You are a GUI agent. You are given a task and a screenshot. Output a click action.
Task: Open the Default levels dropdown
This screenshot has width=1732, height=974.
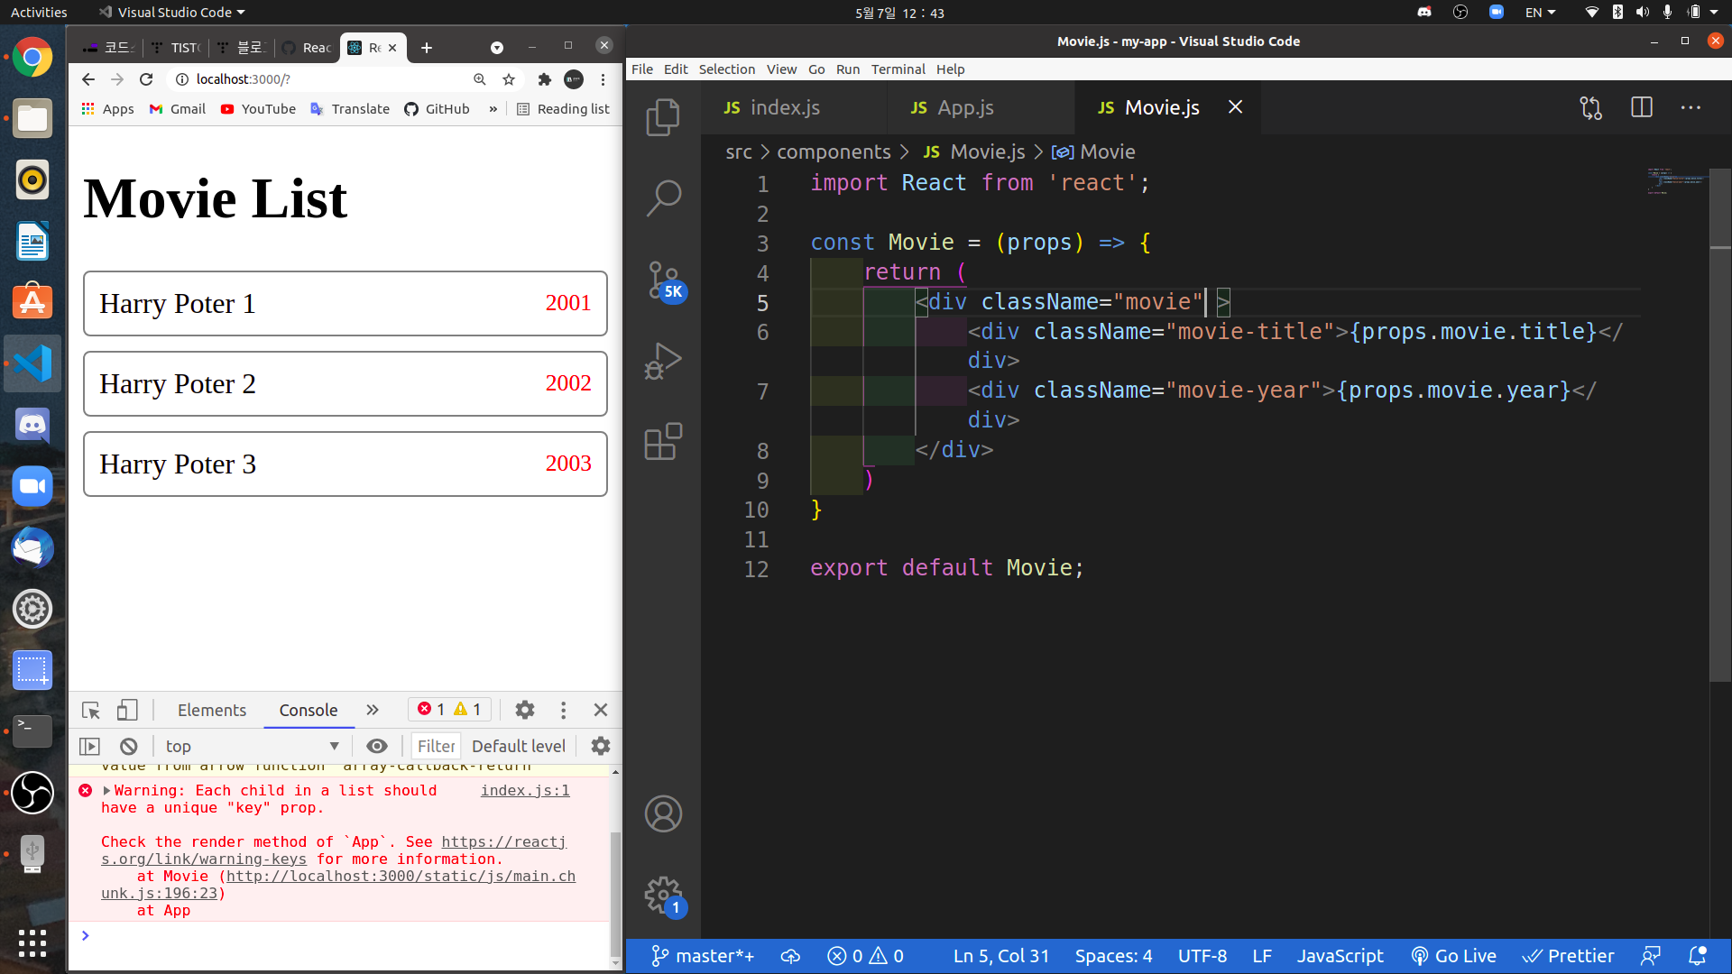pos(518,746)
